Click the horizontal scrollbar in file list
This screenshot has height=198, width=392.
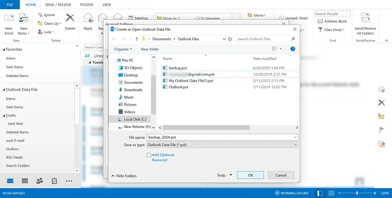click(206, 127)
